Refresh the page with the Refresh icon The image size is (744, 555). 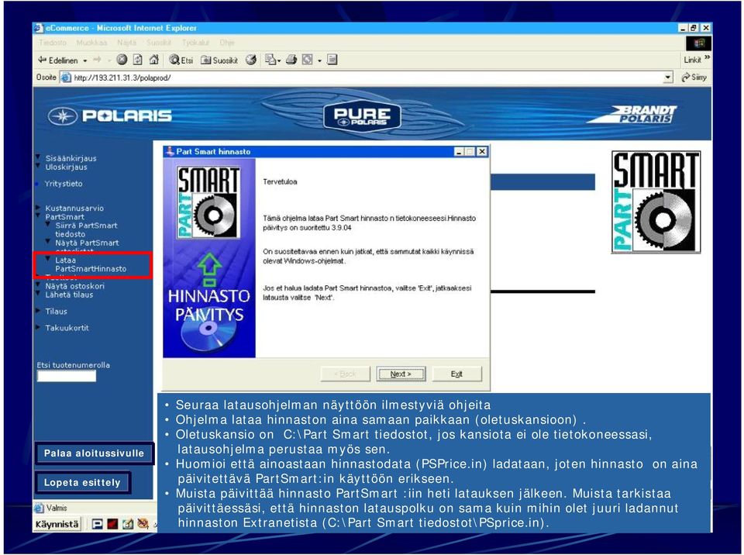[138, 60]
